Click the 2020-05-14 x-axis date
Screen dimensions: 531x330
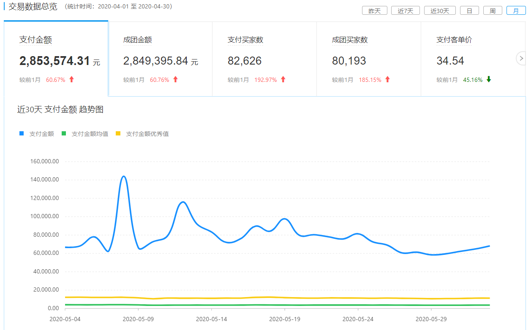[x=212, y=319]
